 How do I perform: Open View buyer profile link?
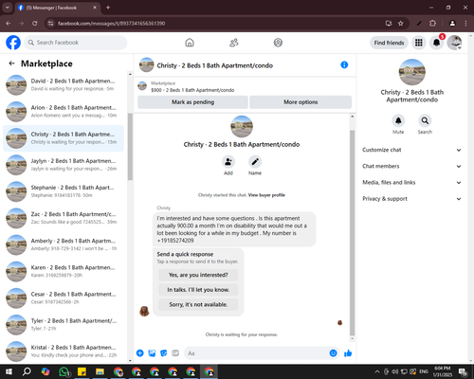click(266, 195)
